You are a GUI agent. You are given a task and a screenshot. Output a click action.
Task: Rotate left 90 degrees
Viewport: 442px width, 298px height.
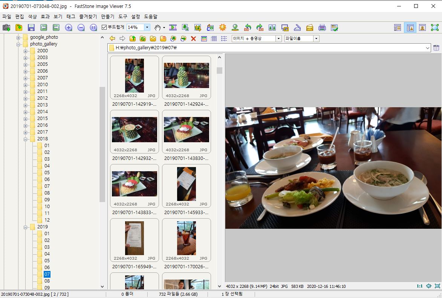click(248, 27)
